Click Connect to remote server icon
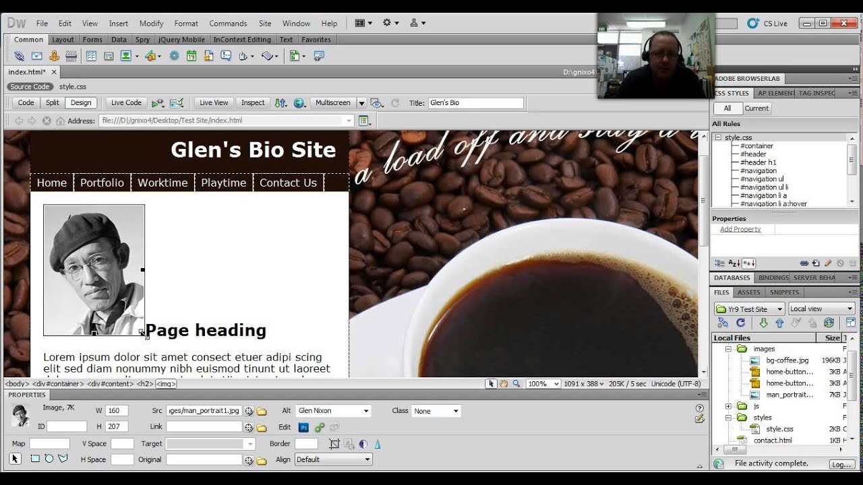 click(723, 323)
